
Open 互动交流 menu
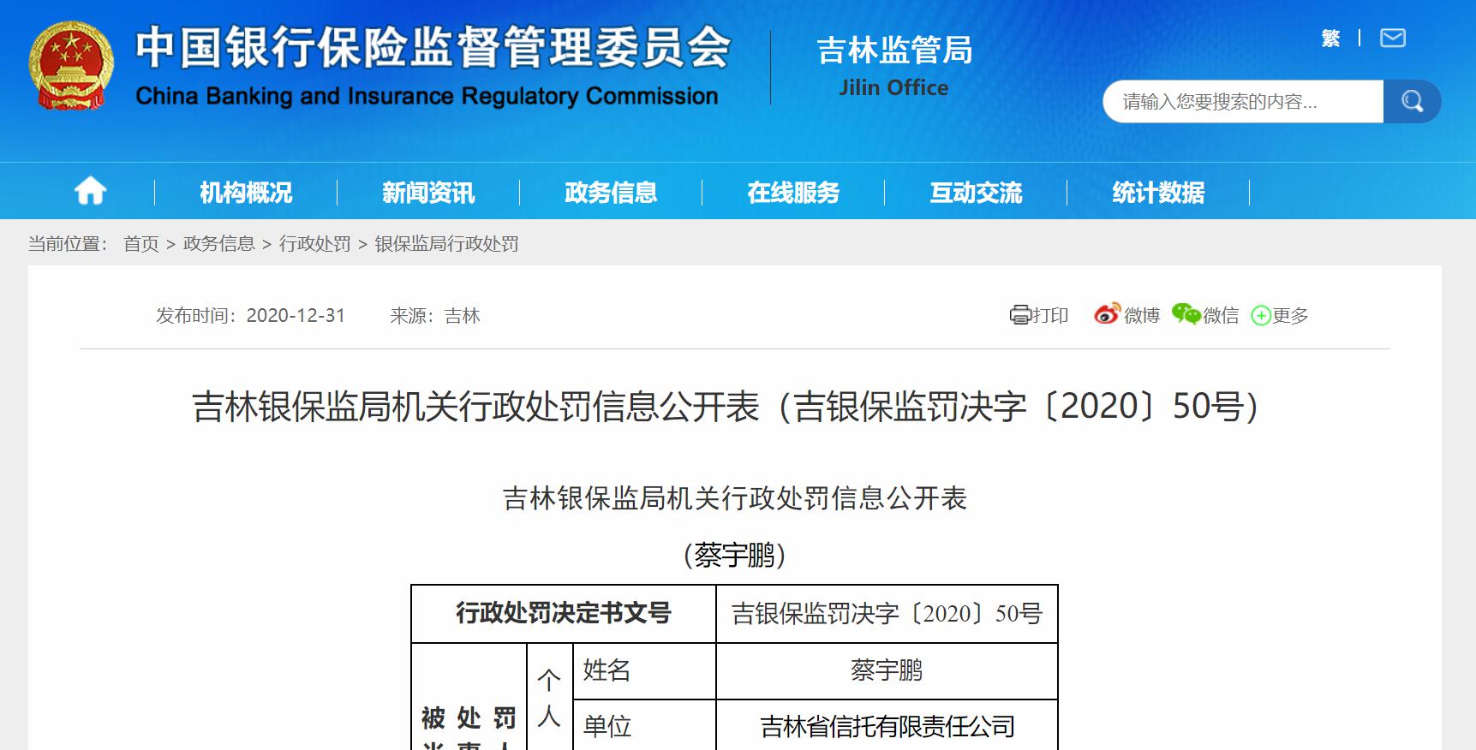(x=977, y=193)
